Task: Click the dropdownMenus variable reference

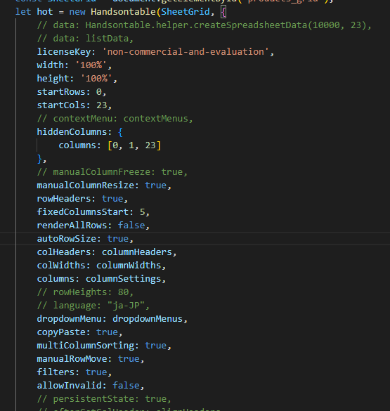Action: point(148,319)
